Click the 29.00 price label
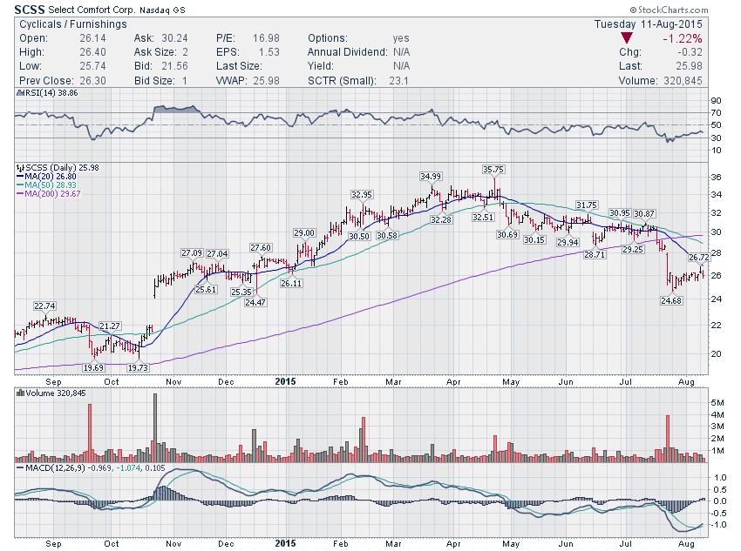Viewport: 741px width, 551px height. pos(304,232)
